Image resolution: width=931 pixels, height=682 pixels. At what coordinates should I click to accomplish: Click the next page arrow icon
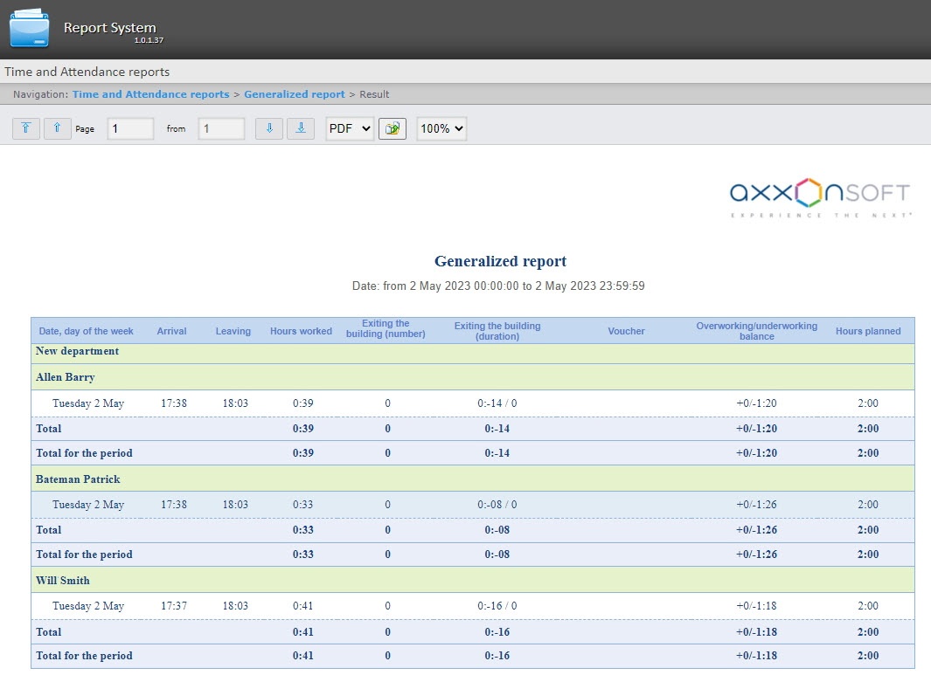coord(269,128)
